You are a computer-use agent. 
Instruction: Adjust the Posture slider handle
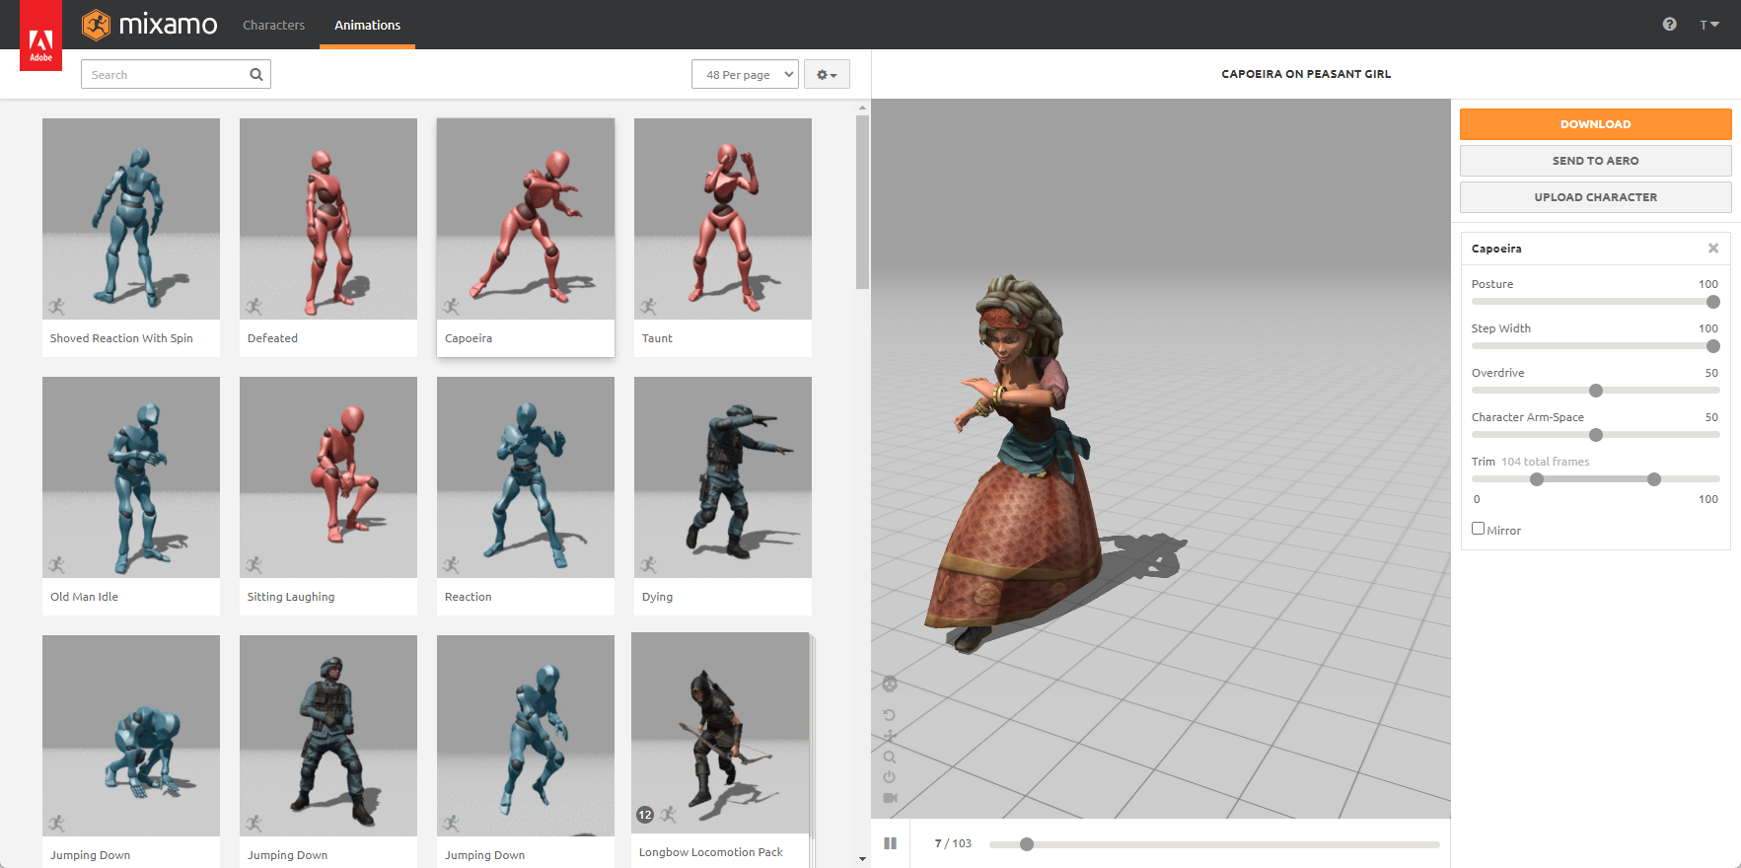1713,302
